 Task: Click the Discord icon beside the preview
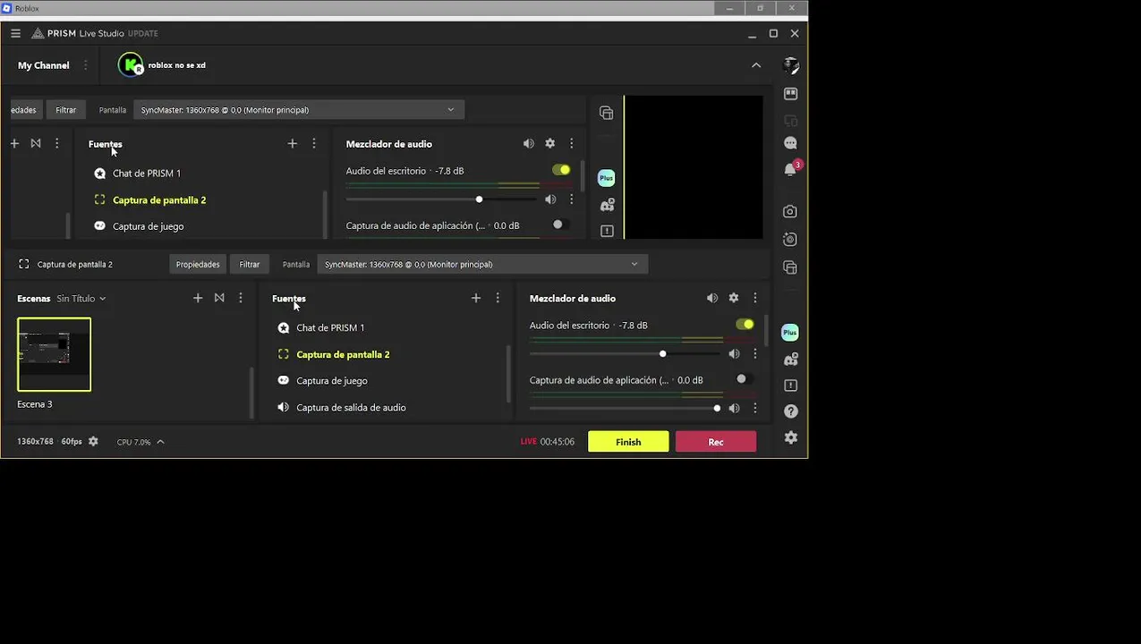(607, 205)
